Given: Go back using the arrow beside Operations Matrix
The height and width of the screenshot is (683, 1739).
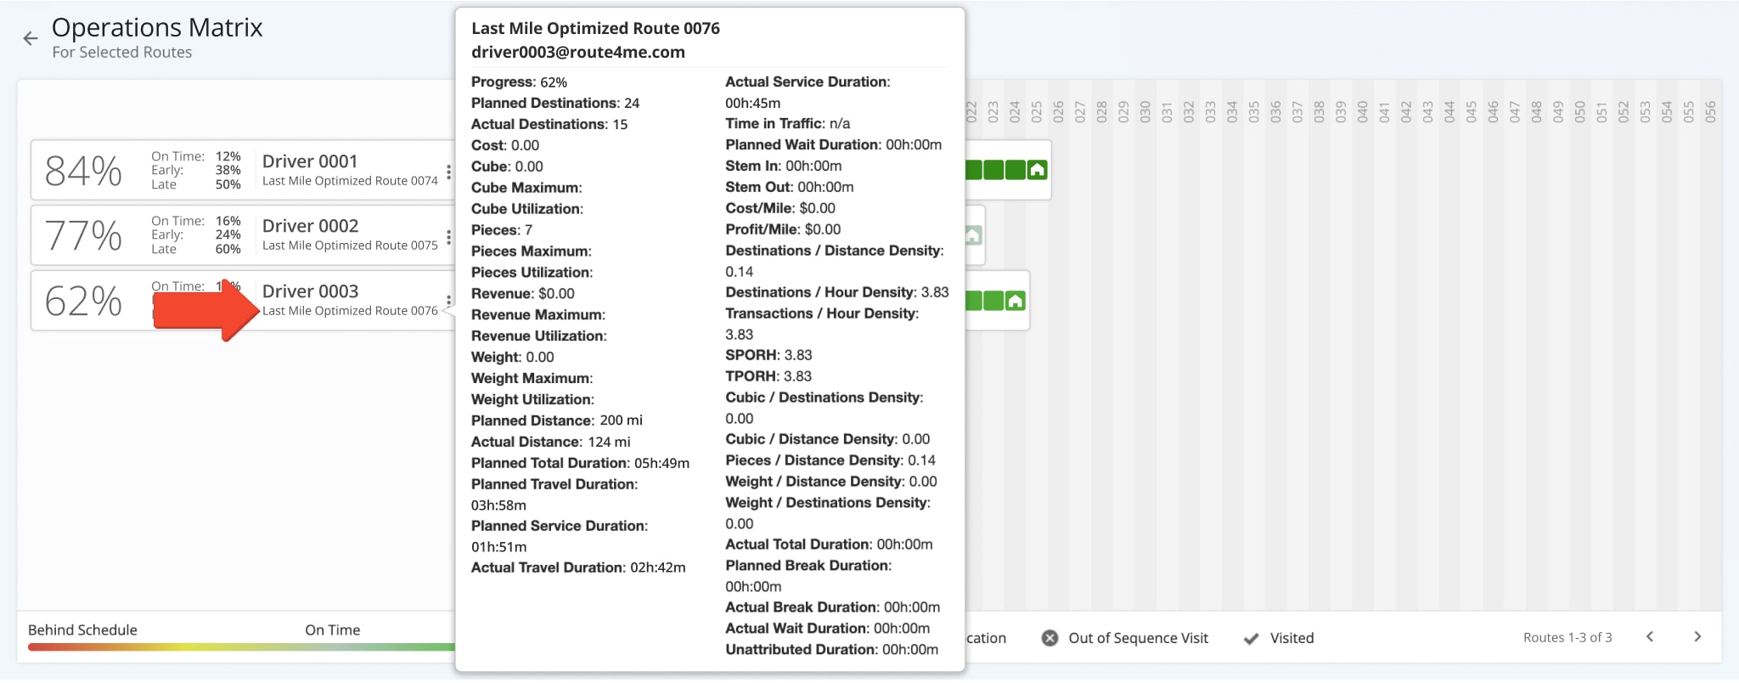Looking at the screenshot, I should 31,38.
